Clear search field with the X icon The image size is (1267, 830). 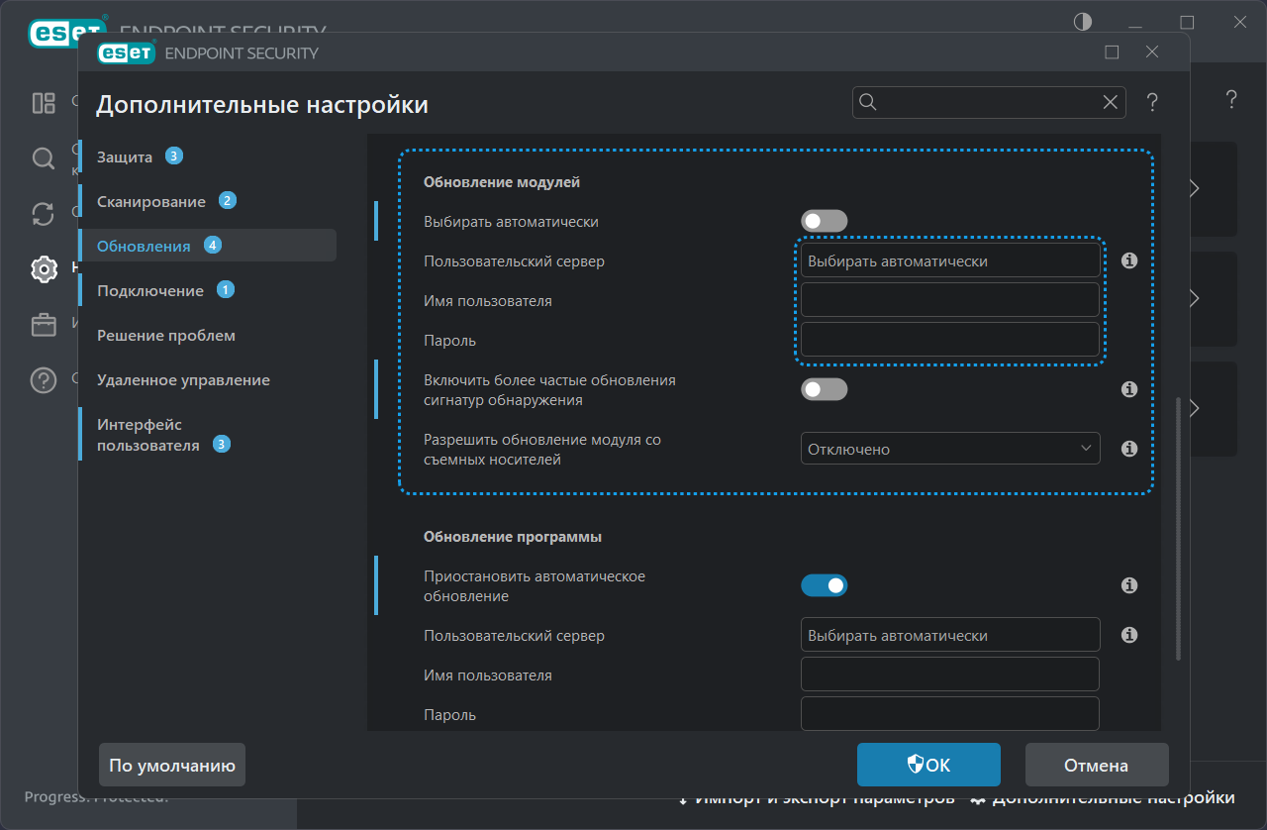click(x=1111, y=102)
